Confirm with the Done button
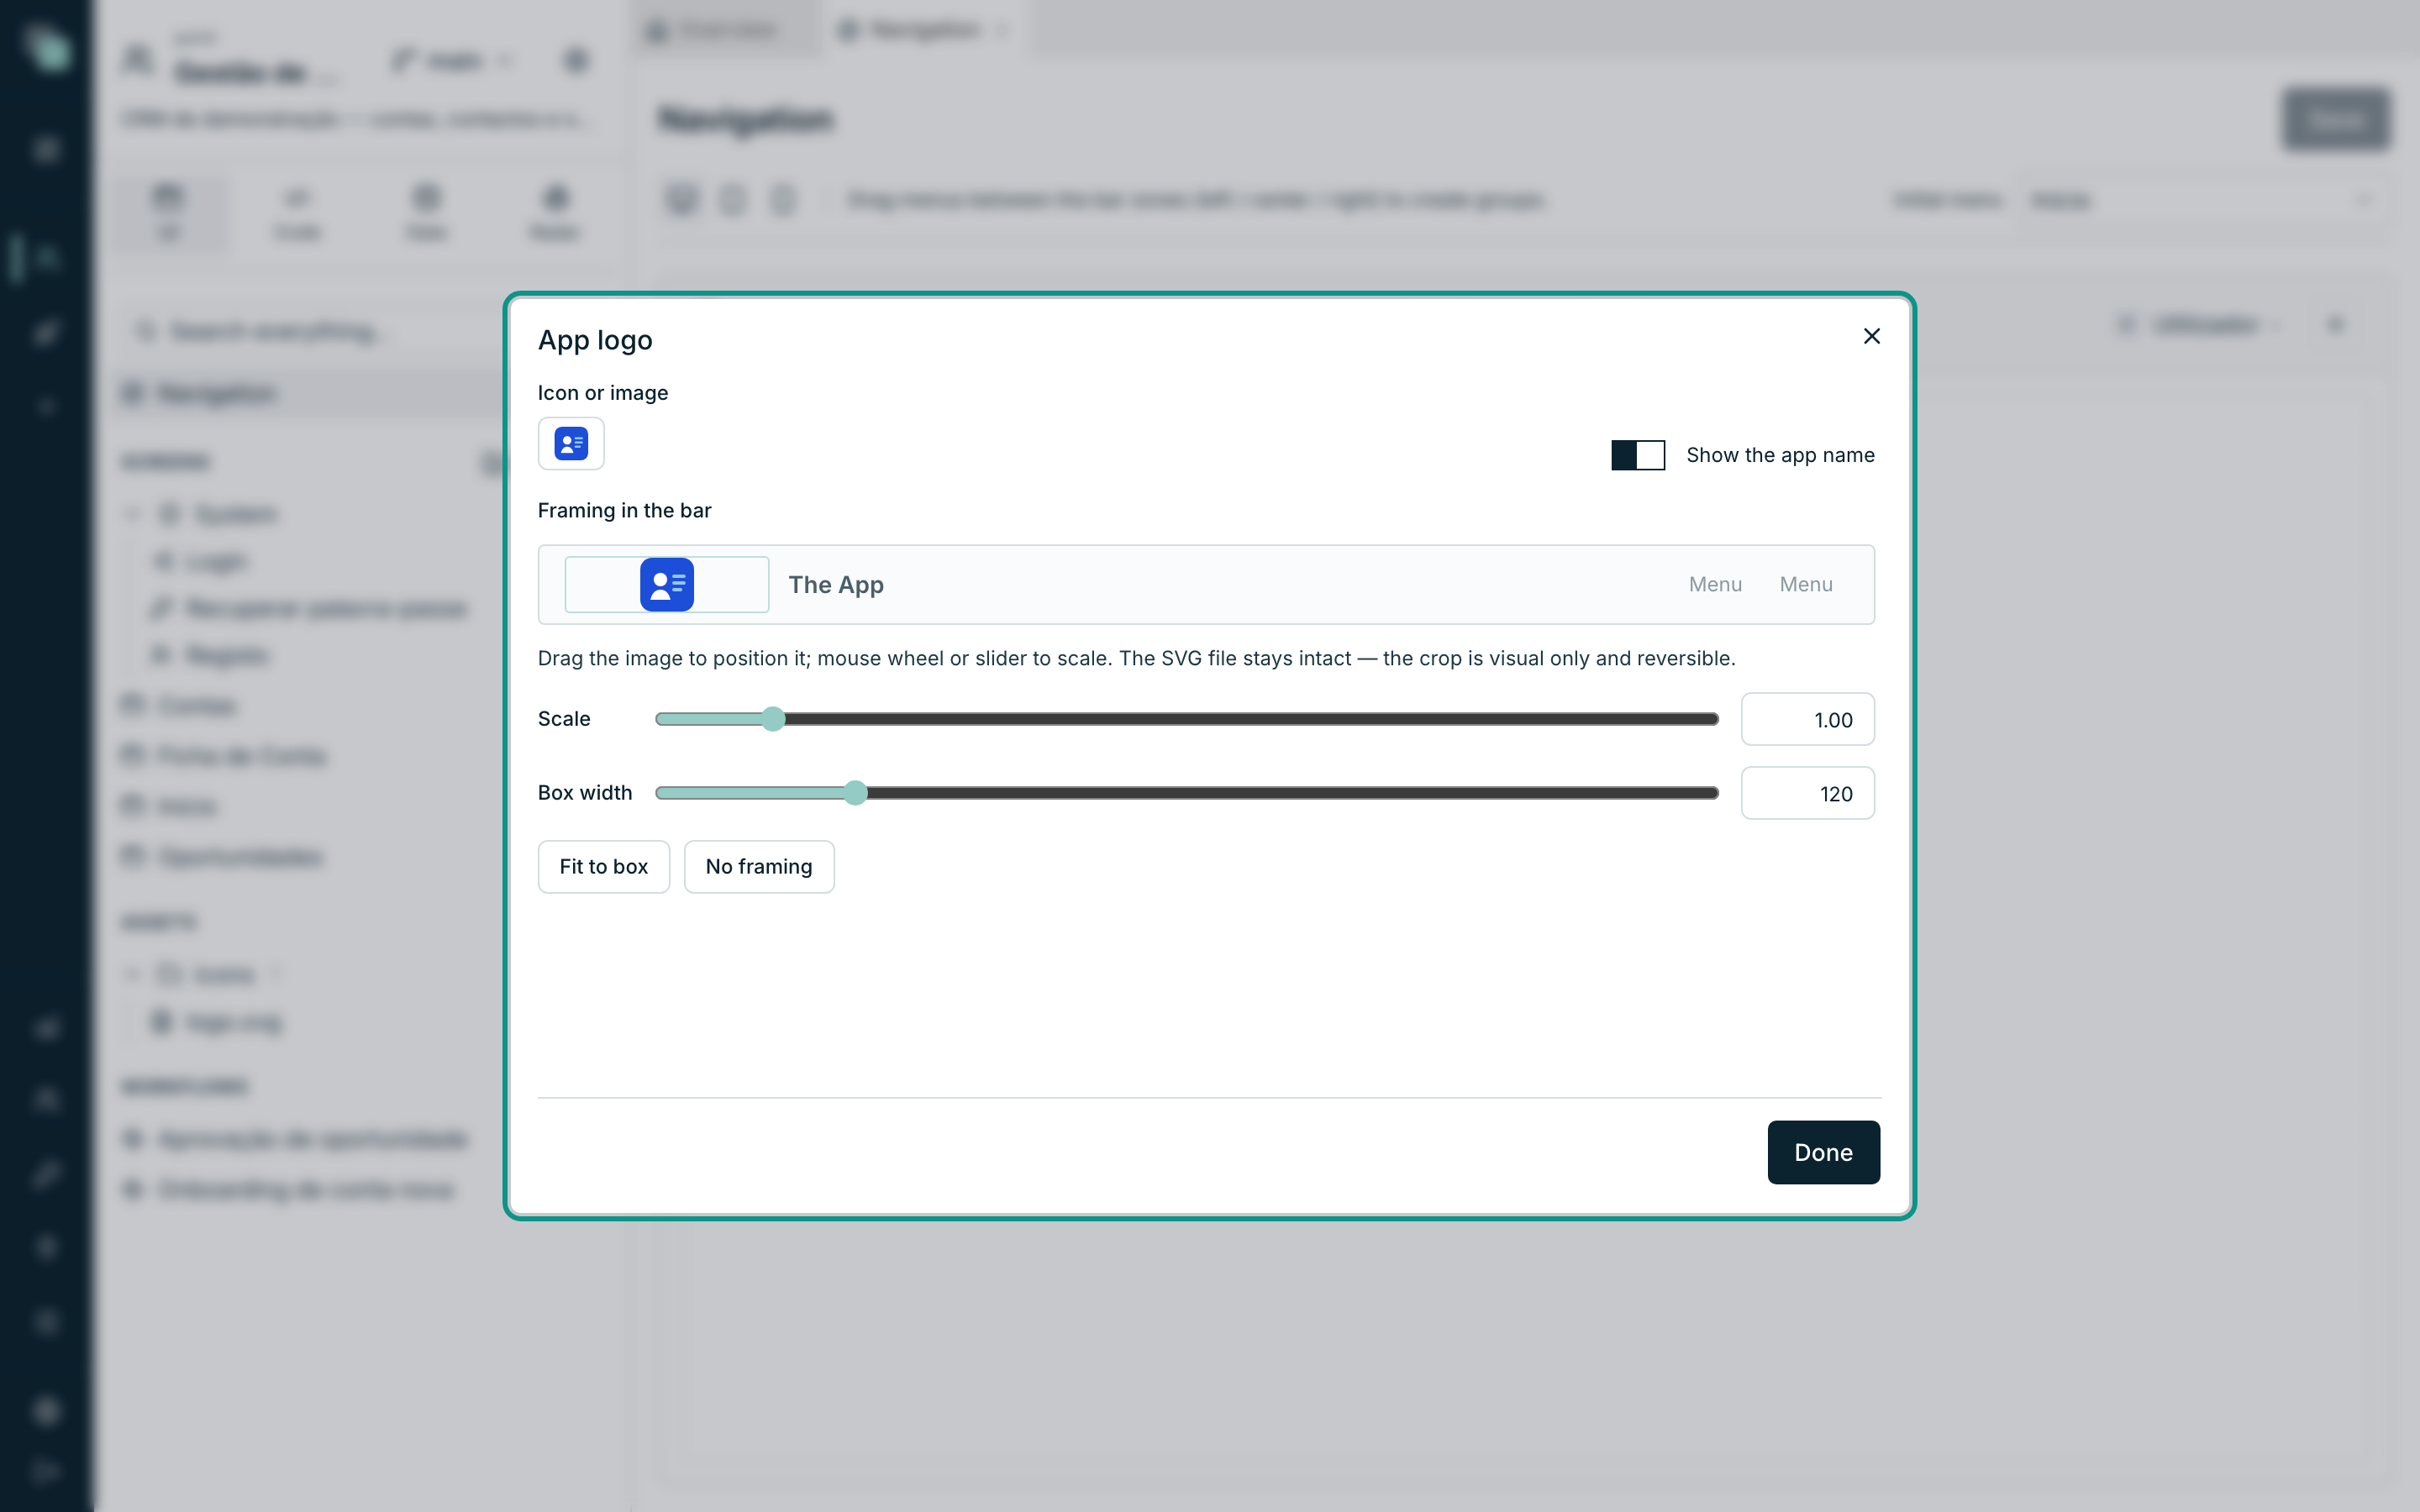This screenshot has width=2420, height=1512. point(1823,1152)
